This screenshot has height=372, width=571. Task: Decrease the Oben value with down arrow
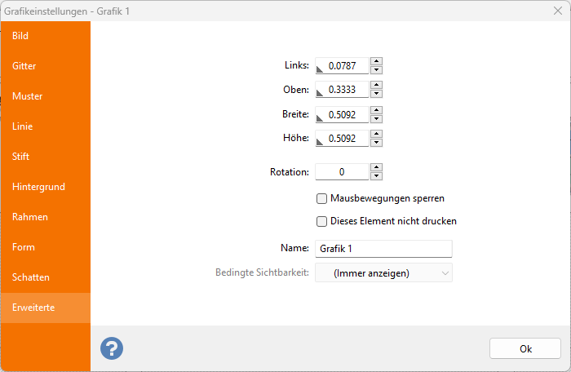click(376, 95)
